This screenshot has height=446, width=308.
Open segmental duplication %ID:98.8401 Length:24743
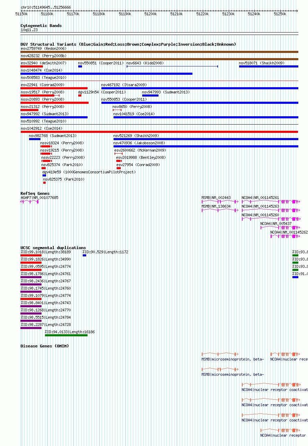(31, 306)
